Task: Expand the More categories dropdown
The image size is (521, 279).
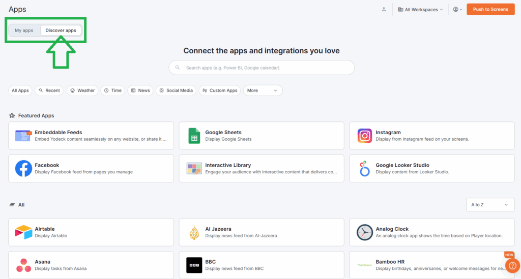Action: [263, 90]
